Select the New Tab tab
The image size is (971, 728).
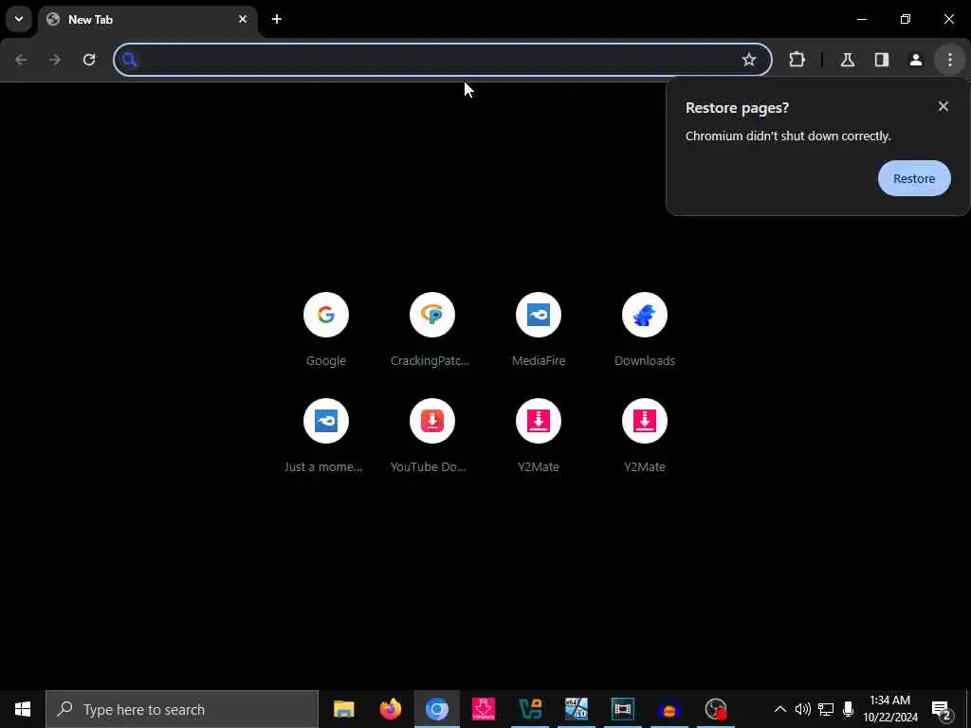click(147, 19)
